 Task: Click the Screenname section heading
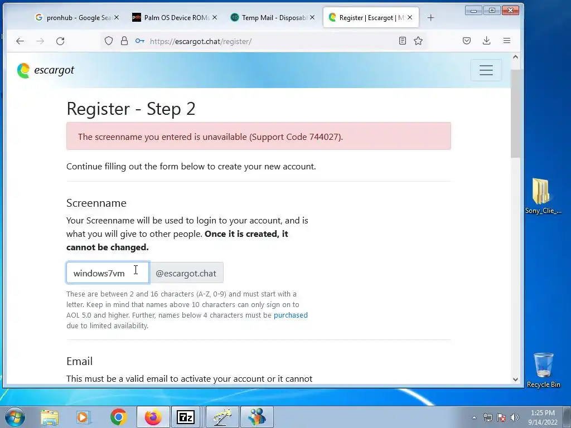click(96, 203)
